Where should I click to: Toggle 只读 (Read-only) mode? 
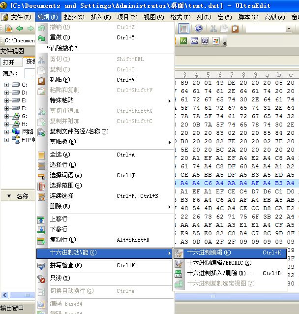tap(105, 278)
